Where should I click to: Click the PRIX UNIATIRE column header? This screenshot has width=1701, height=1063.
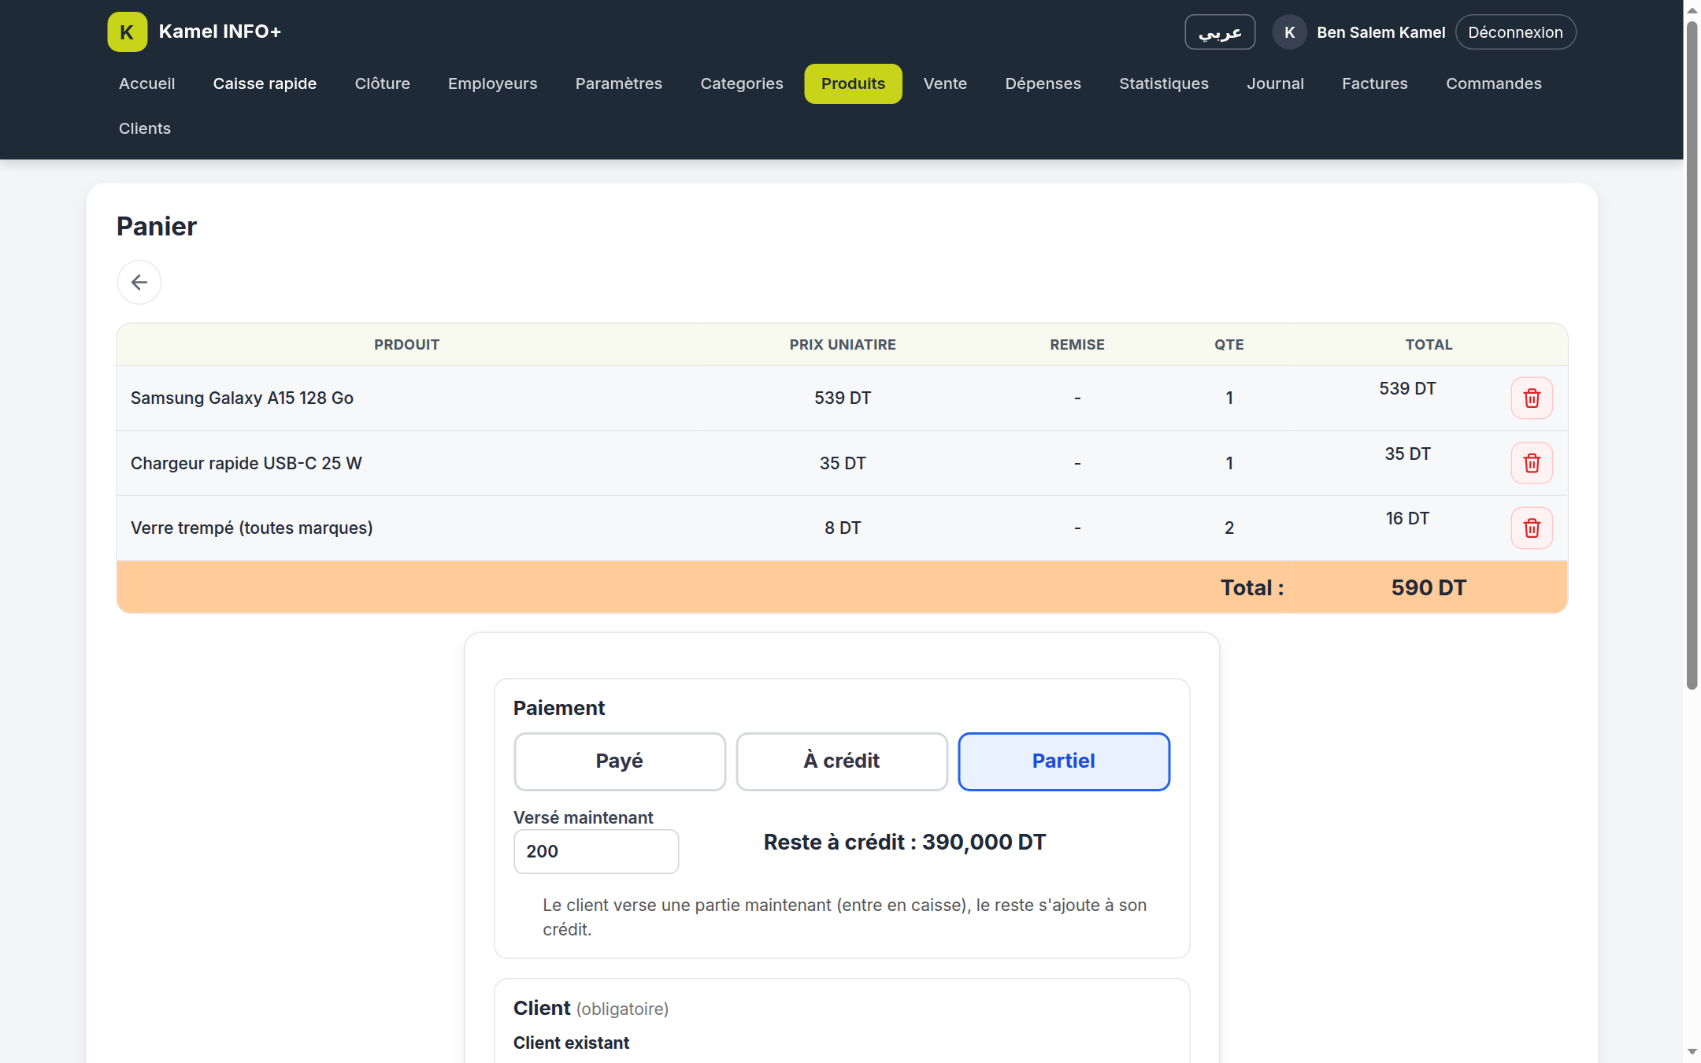click(843, 344)
